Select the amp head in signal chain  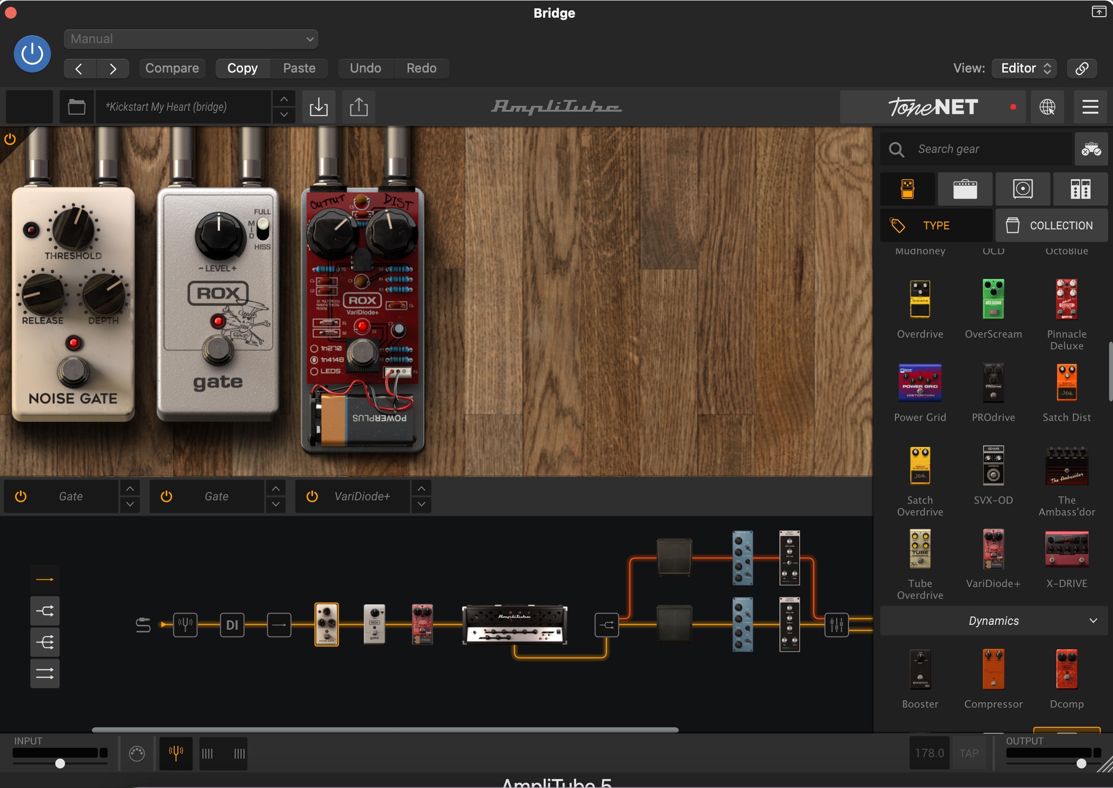[x=515, y=625]
